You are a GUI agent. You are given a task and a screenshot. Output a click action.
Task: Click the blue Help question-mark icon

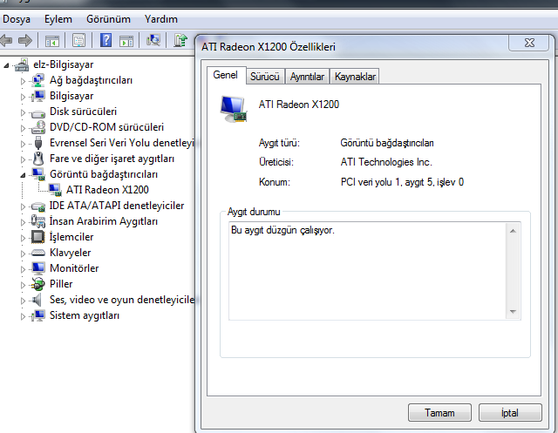coord(106,40)
